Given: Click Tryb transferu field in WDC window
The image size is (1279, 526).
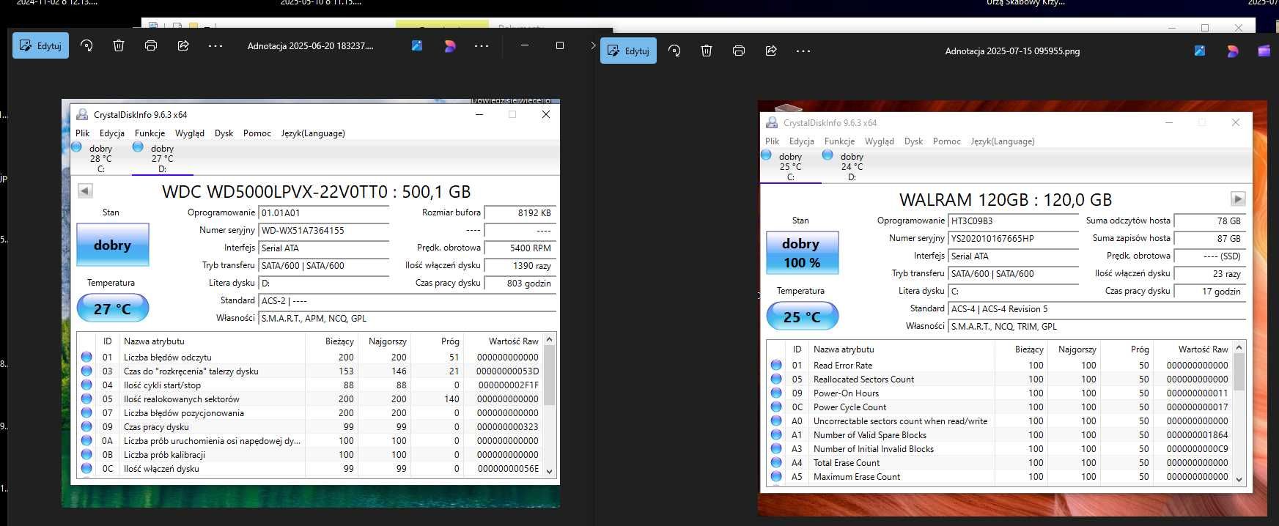Looking at the screenshot, I should 324,265.
